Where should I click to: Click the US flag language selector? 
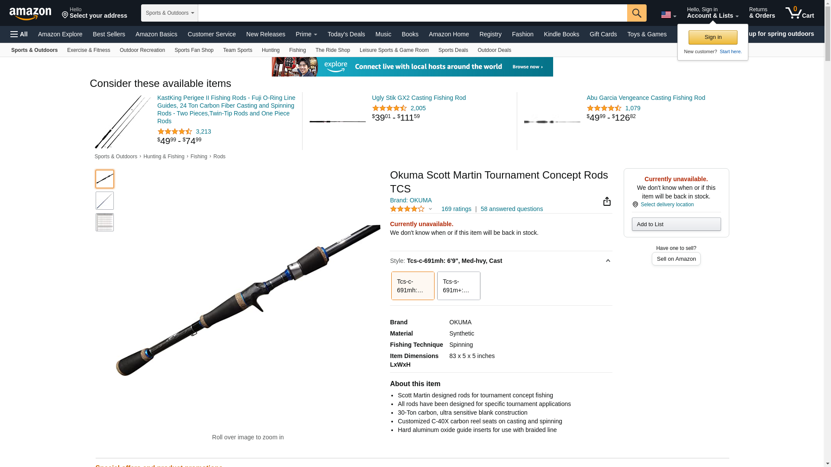[x=668, y=15]
